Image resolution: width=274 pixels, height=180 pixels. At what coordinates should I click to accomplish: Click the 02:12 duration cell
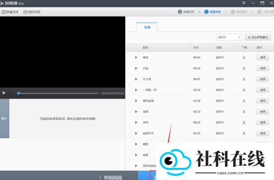tap(197, 111)
